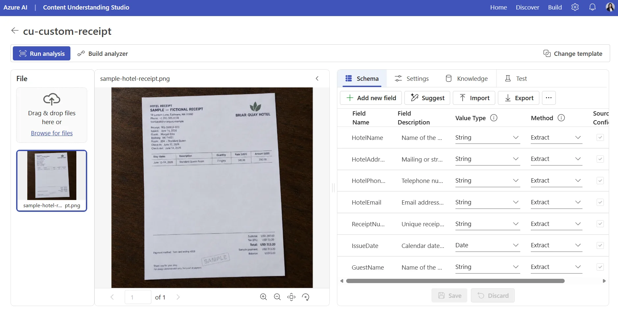Image resolution: width=618 pixels, height=309 pixels.
Task: Open Method dropdown for GuestName
Action: (556, 267)
